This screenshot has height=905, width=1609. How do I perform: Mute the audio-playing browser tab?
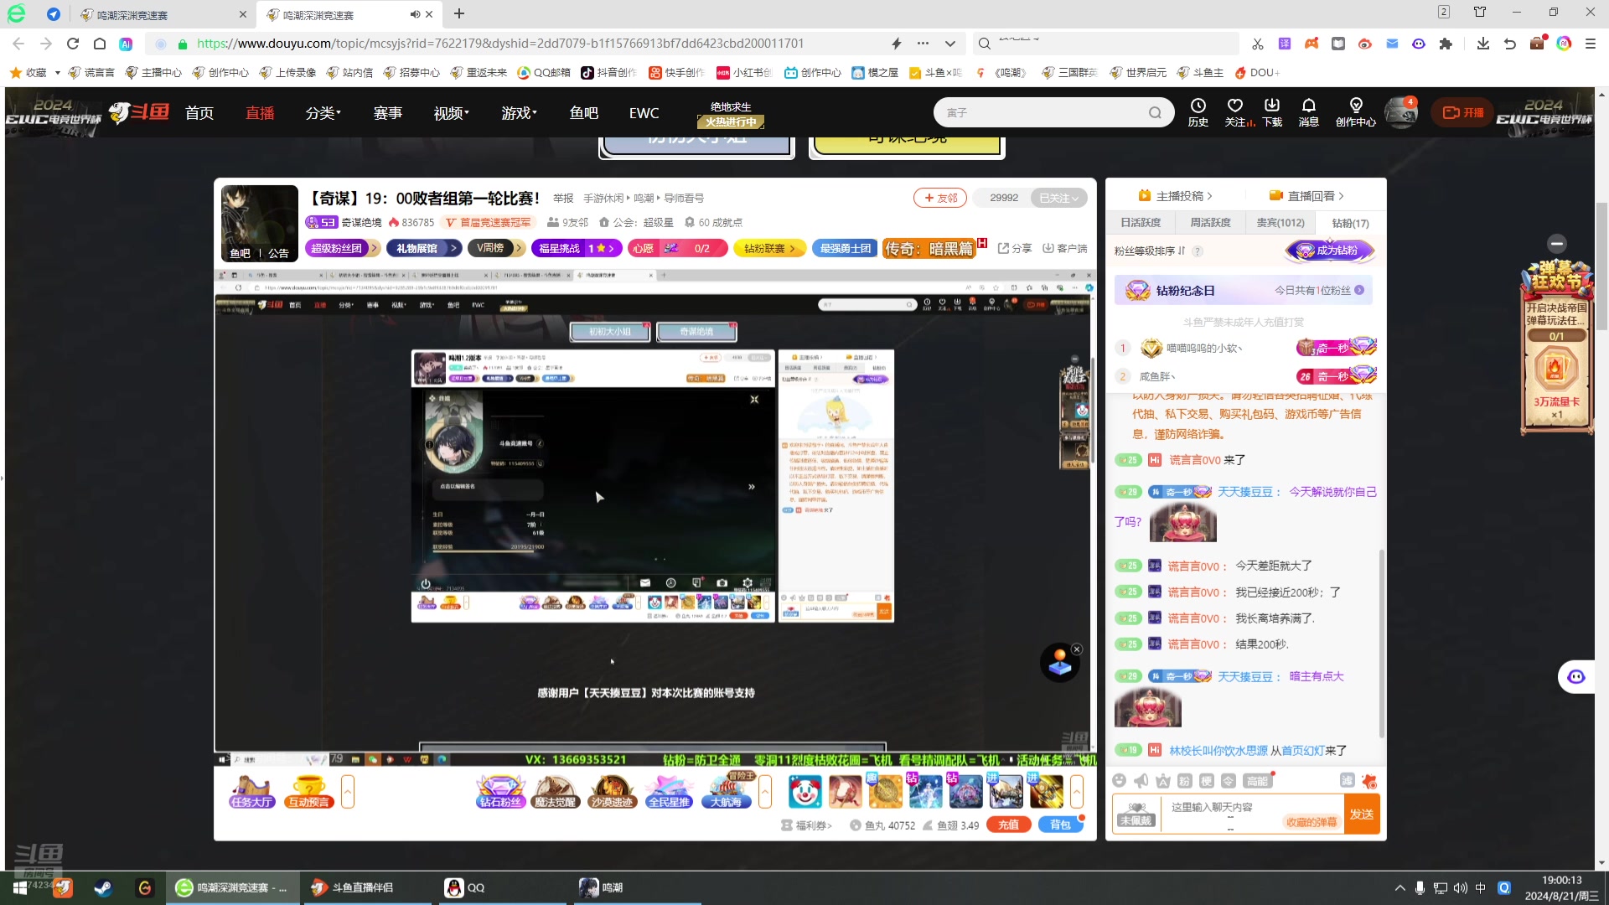(x=415, y=14)
